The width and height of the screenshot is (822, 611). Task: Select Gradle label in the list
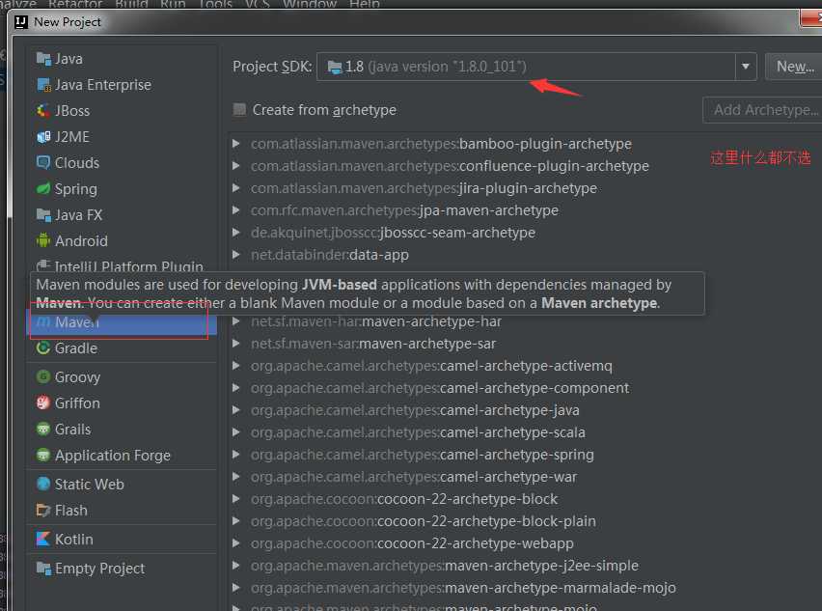[x=76, y=348]
